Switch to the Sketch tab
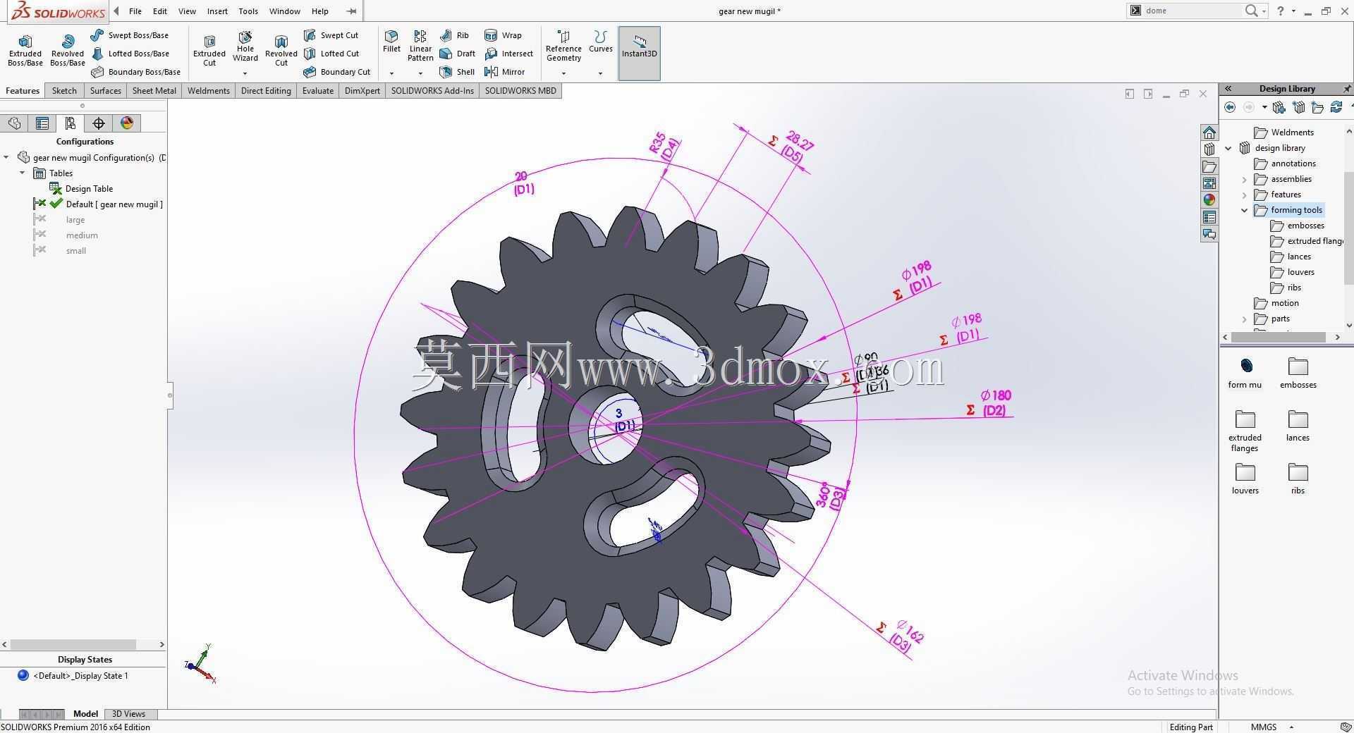This screenshot has width=1354, height=733. point(64,91)
